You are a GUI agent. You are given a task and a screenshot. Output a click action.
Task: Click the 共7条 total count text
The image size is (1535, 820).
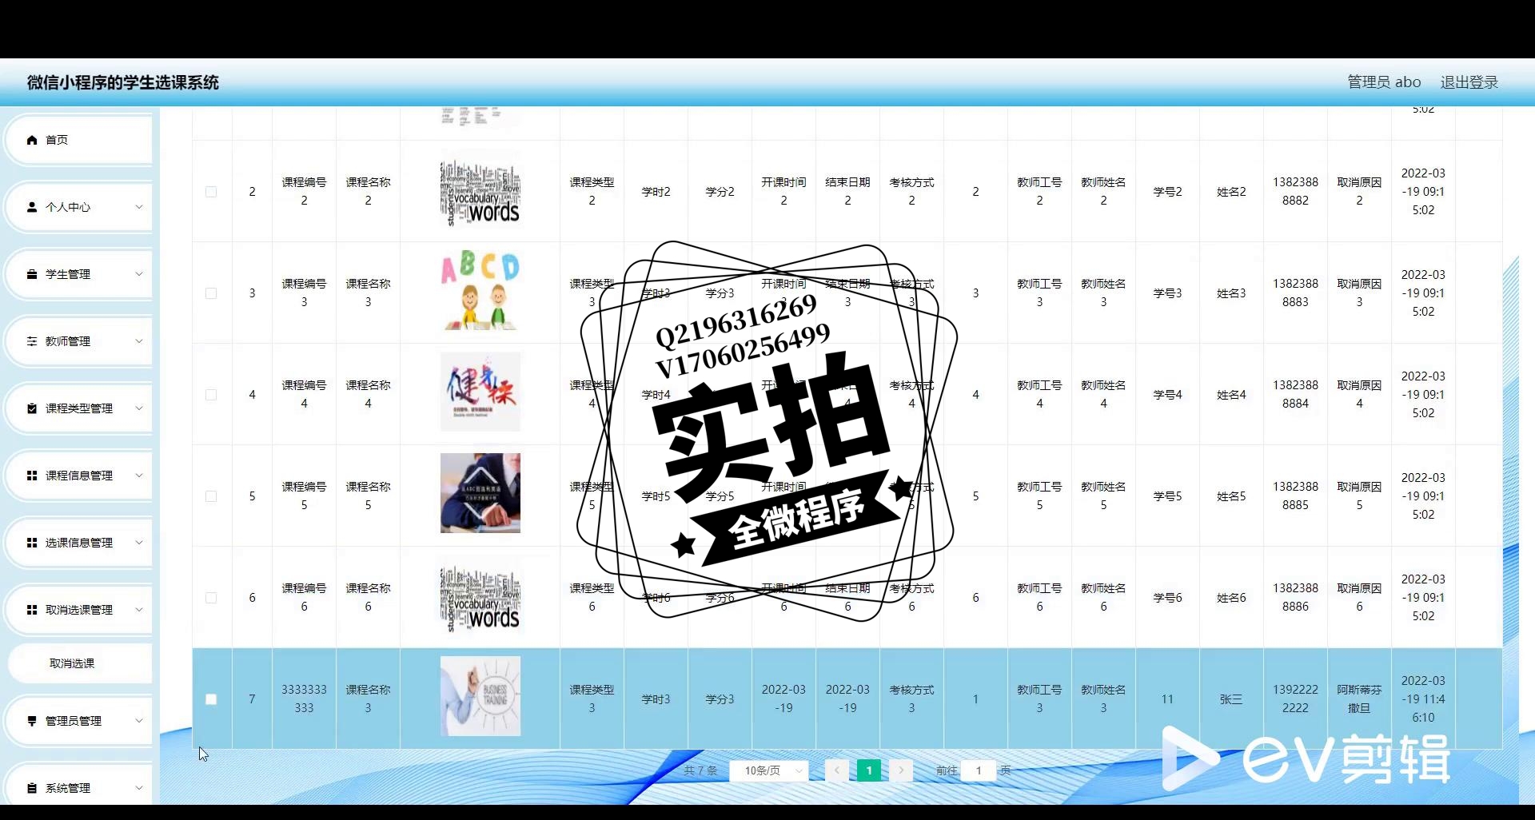click(x=700, y=770)
